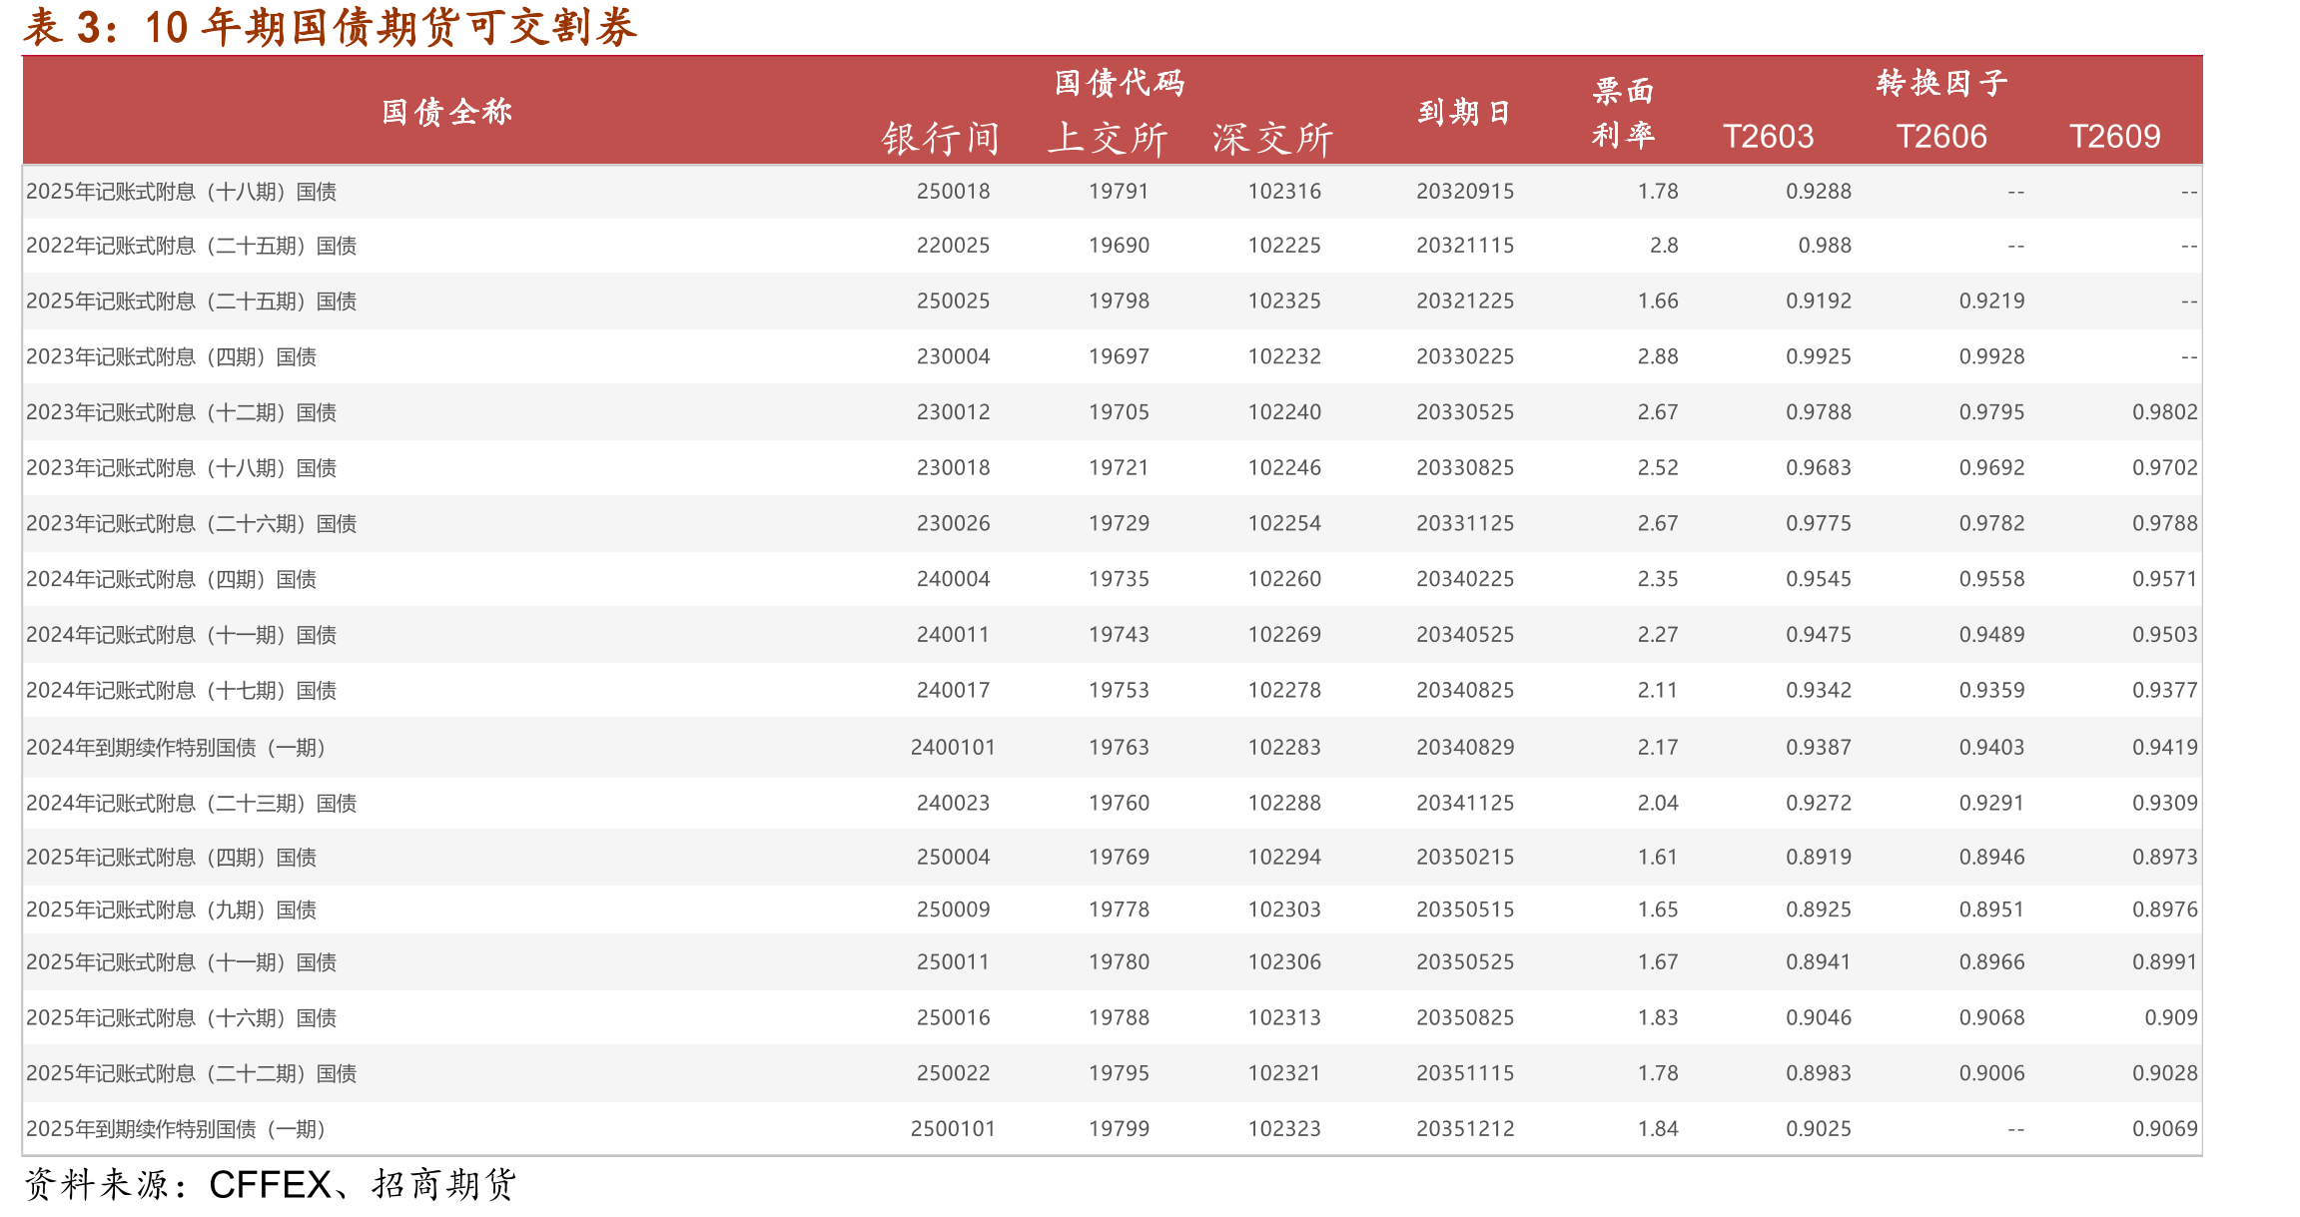The image size is (2300, 1217).
Task: Select the bond name 2025年记账式附息（二十五期）国债
Action: 192,302
